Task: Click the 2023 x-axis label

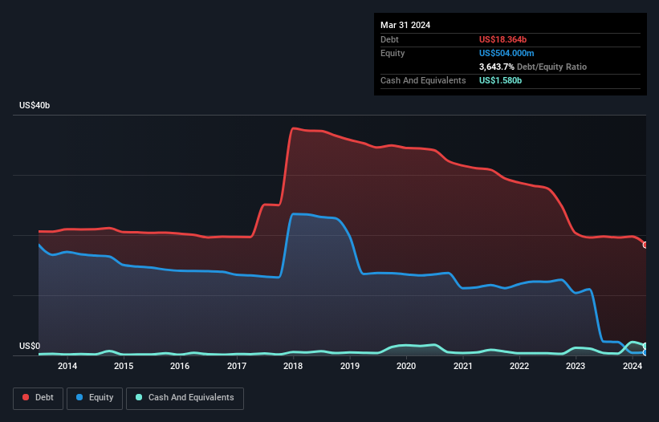Action: pos(576,366)
